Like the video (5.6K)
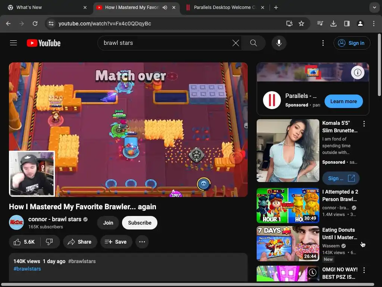 click(x=24, y=242)
